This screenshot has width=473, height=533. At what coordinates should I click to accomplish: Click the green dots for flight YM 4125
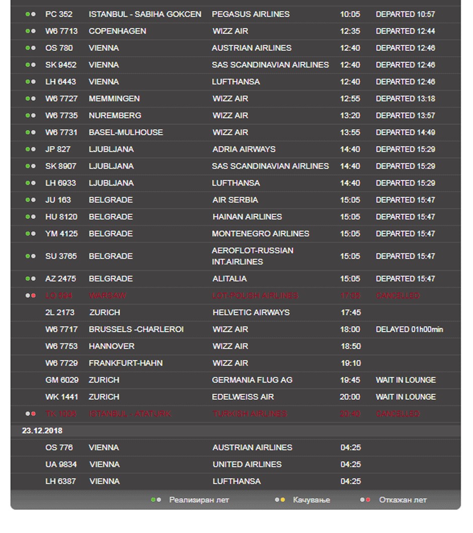coord(31,233)
